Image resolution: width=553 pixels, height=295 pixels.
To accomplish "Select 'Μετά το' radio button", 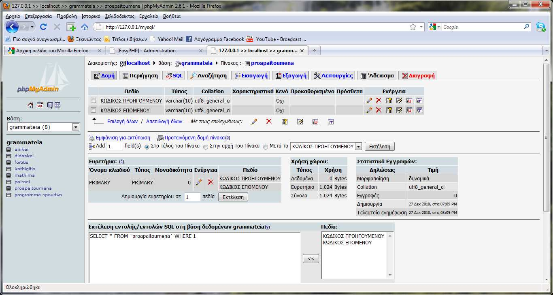I will [x=266, y=147].
